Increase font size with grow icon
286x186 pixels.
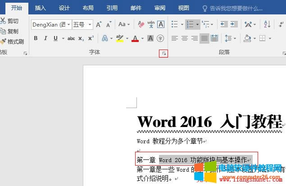click(99, 24)
